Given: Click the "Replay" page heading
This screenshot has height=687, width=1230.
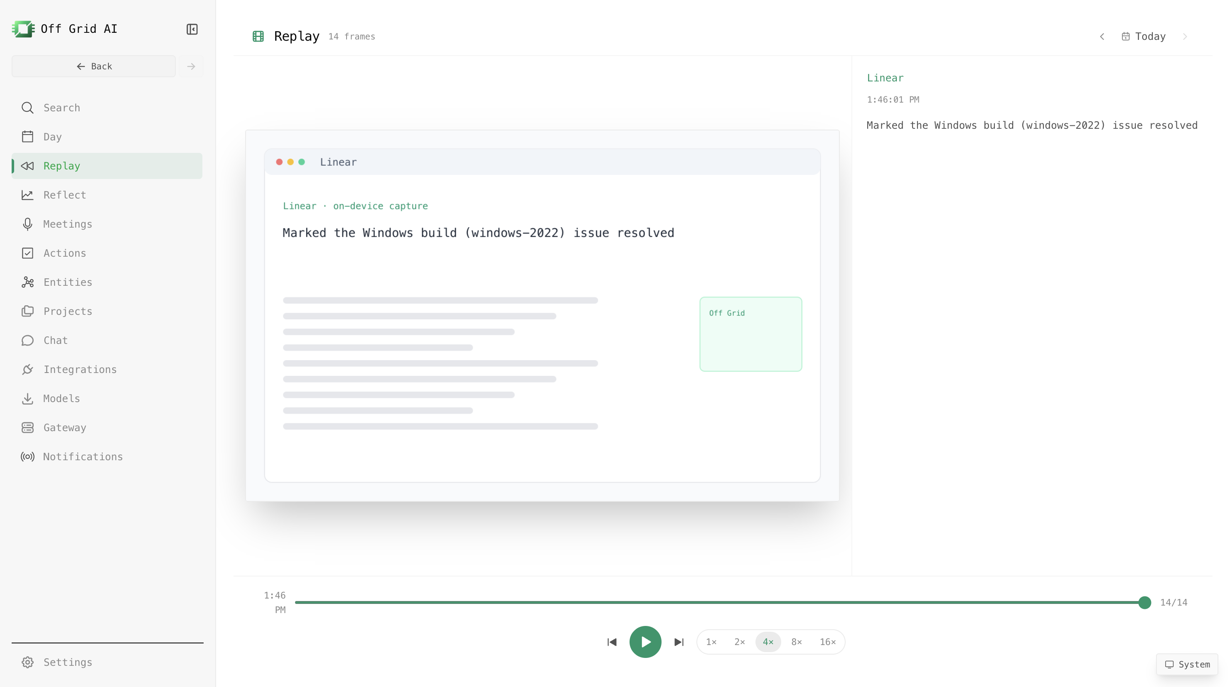Looking at the screenshot, I should click(x=297, y=36).
